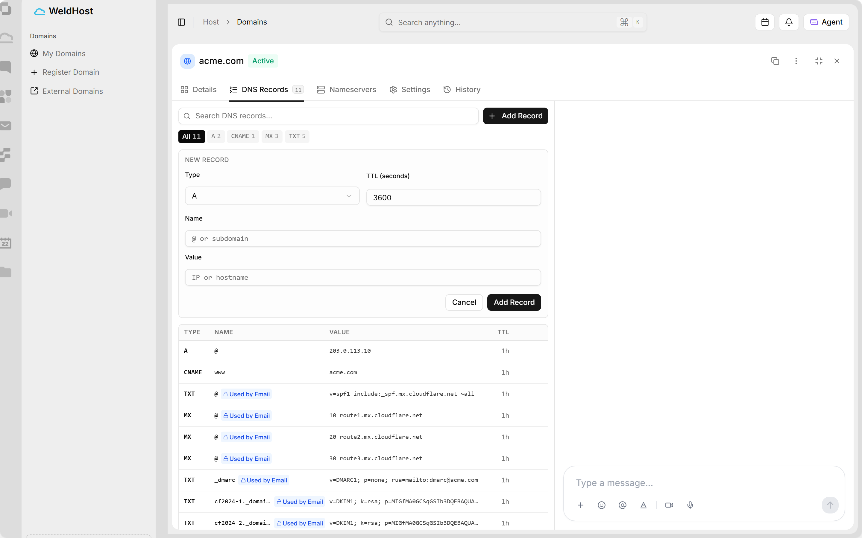Click the video camera icon in the message box
Screen dimensions: 862x538
pyautogui.click(x=669, y=505)
